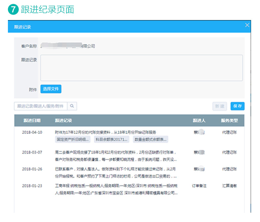Click 汇算清缴 service type cell
Image resolution: width=260 pixels, height=222 pixels.
(x=229, y=186)
